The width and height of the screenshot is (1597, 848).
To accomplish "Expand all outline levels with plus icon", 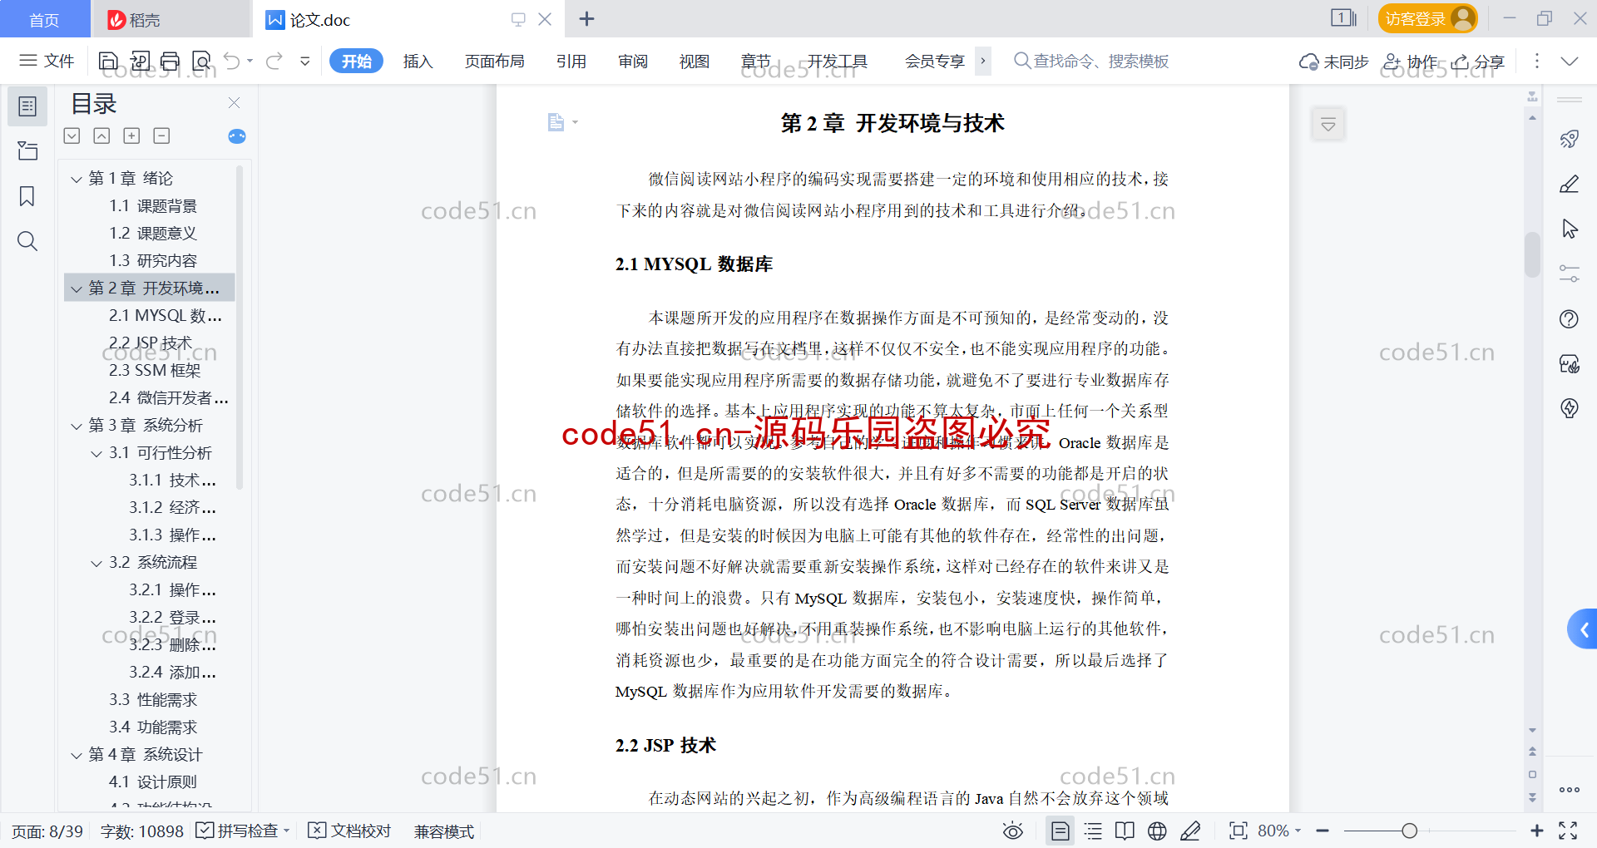I will click(x=131, y=136).
